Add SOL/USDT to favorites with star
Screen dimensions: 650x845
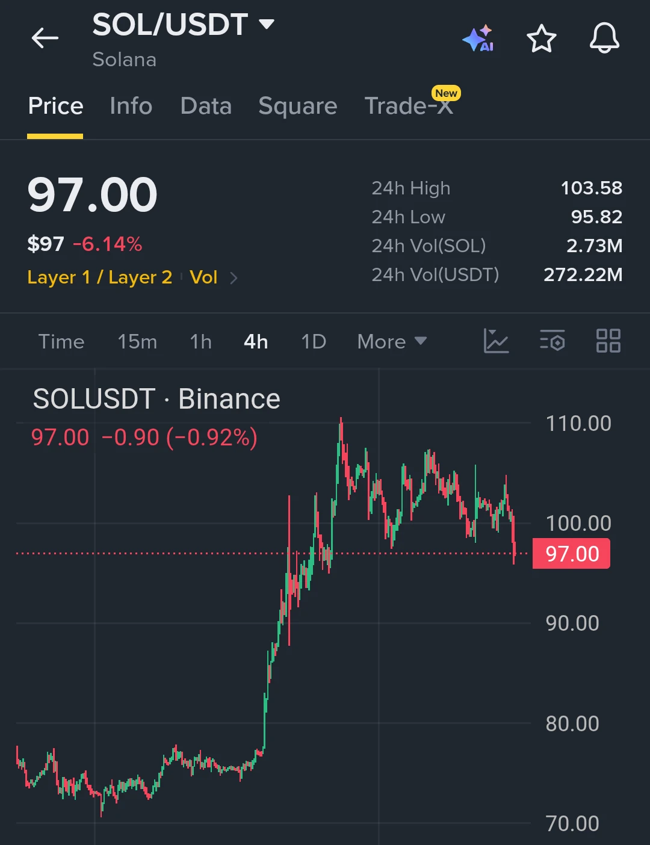pos(541,39)
